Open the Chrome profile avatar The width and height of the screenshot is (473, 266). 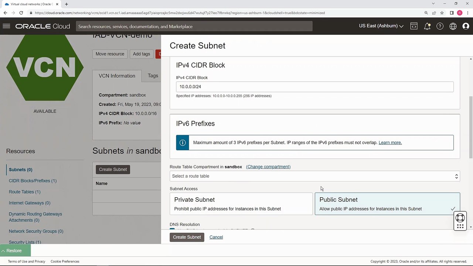coord(460,13)
